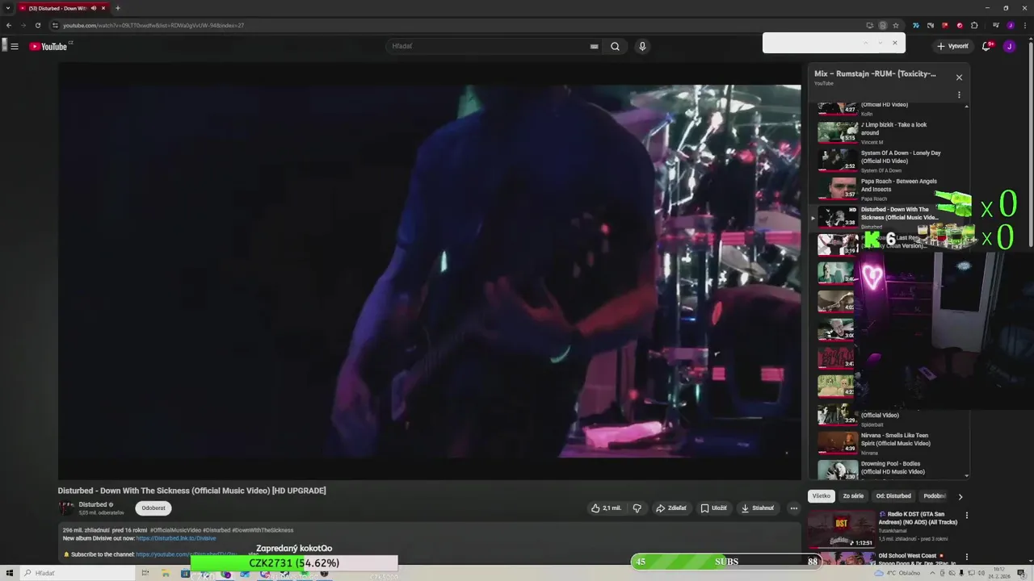
Task: Open the Disturbed.lnk.to/Divisive link
Action: [176, 538]
